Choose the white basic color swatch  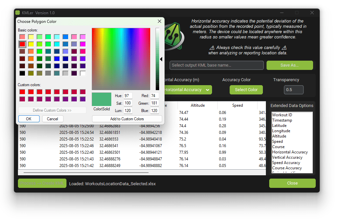coord(83,73)
